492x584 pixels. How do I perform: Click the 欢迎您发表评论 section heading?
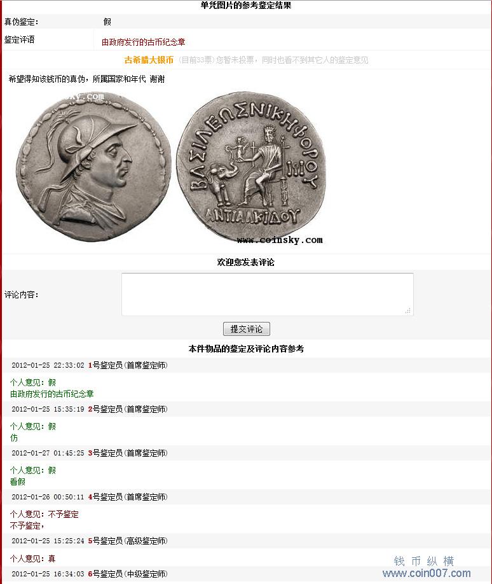tap(246, 262)
